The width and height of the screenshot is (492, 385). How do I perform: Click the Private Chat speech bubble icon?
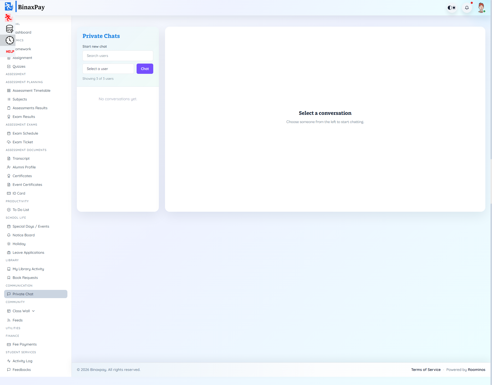pyautogui.click(x=9, y=294)
